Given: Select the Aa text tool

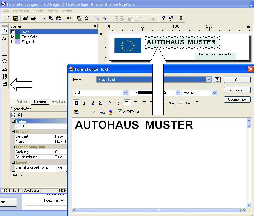Looking at the screenshot, I should point(4,38).
